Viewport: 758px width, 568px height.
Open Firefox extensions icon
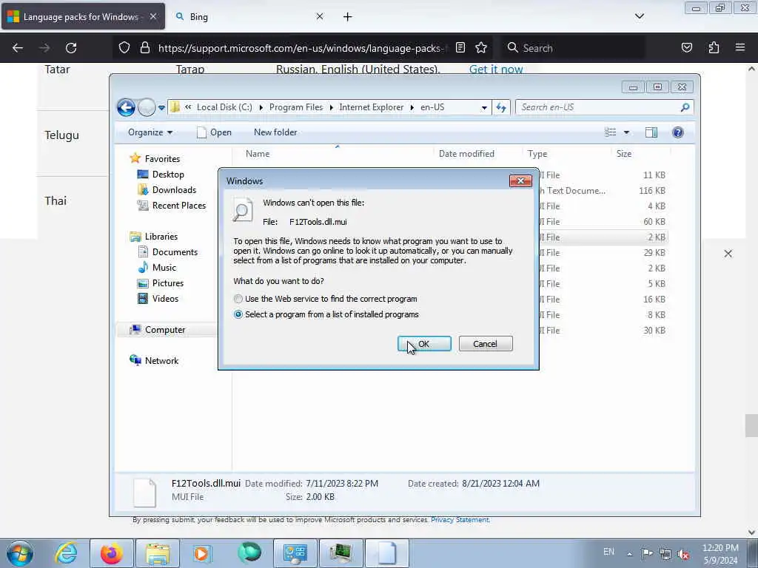coord(714,47)
